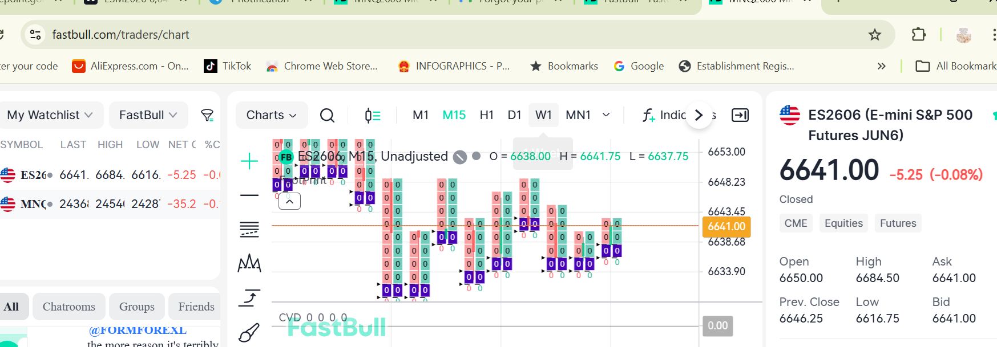
Task: Select the horizontal line drawing tool
Action: coord(249,195)
